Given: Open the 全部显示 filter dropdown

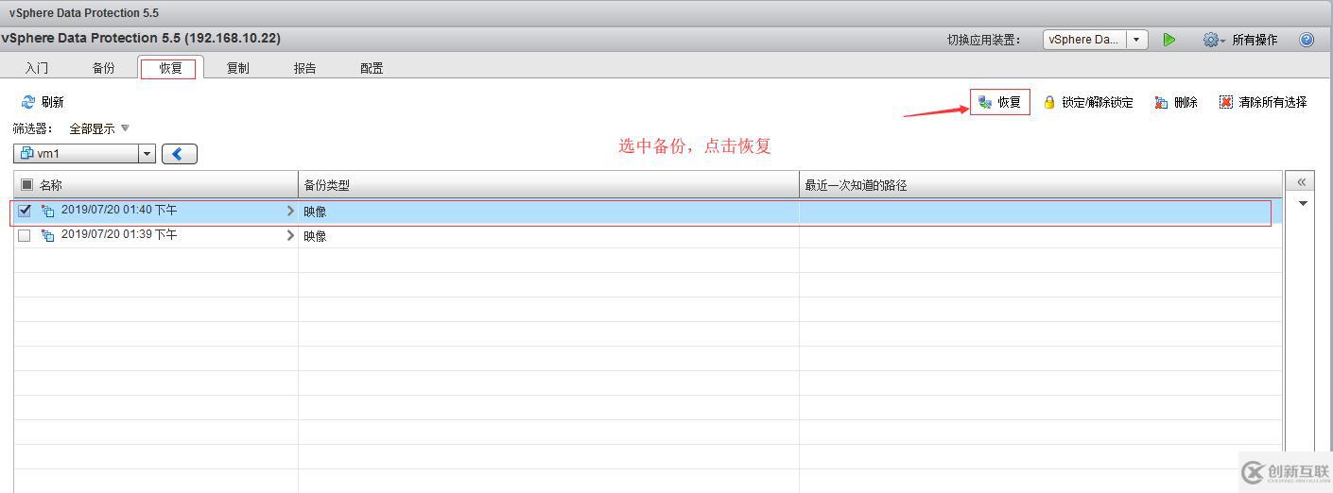Looking at the screenshot, I should pyautogui.click(x=99, y=128).
